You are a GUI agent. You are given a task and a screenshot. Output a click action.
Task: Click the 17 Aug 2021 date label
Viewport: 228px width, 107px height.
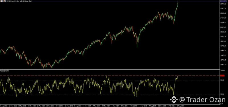click(x=4, y=106)
